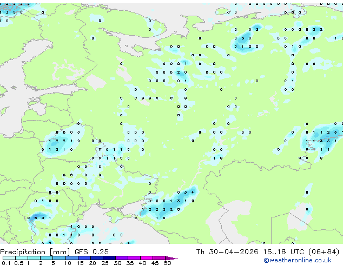Screen dimensions: 343x265
Task: Click the '(06+84)' forecast run text
Action: [324, 252]
